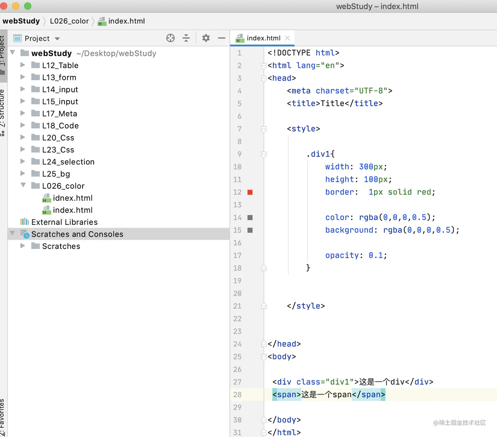This screenshot has width=497, height=437.
Task: Collapse the L026_color folder
Action: [x=23, y=185]
